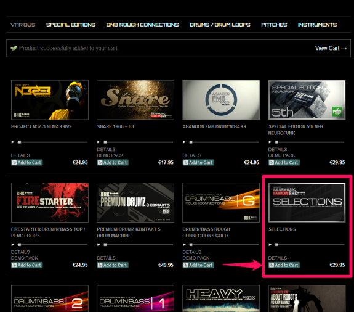Open the ABANDON FM8 DRUM'N'BASS title

coord(214,126)
